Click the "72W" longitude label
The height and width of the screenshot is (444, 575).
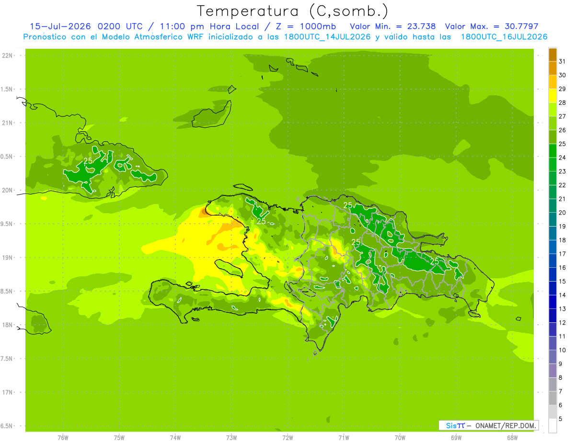[287, 438]
